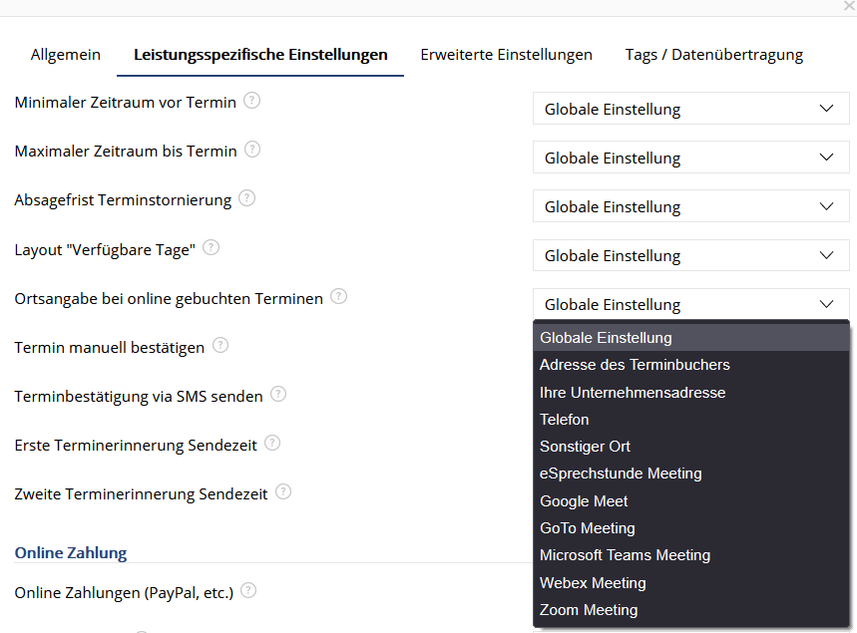Open the Erweiterte Einstellungen tab
The image size is (857, 633).
tap(506, 55)
